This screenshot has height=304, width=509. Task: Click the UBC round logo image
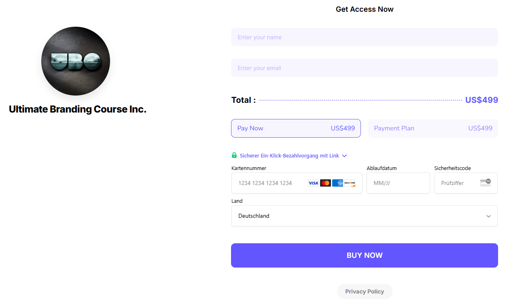click(x=76, y=61)
